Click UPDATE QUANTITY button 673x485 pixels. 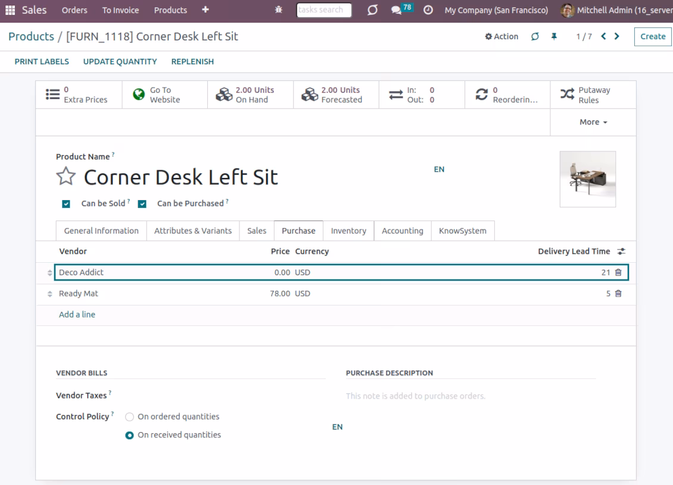(x=120, y=62)
